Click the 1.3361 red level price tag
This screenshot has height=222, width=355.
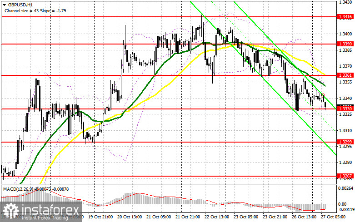pos(345,75)
